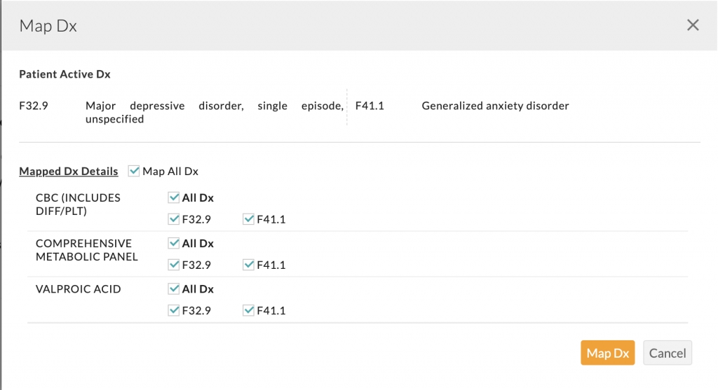Toggle the Map All Dx checkbox
The image size is (718, 390).
(x=135, y=172)
